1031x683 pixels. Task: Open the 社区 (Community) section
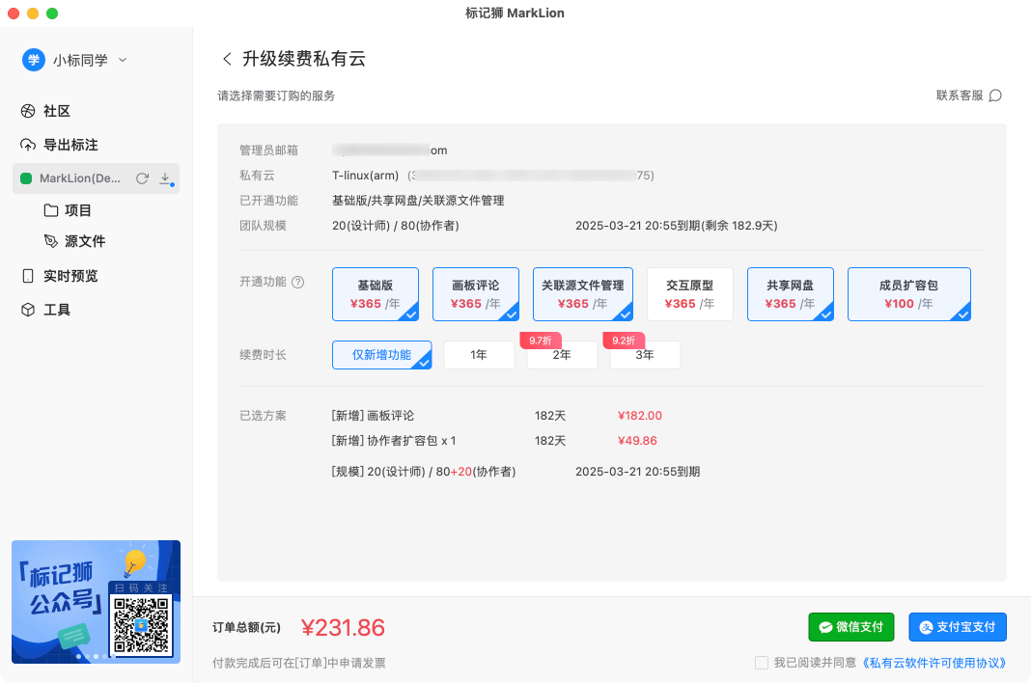coord(55,111)
